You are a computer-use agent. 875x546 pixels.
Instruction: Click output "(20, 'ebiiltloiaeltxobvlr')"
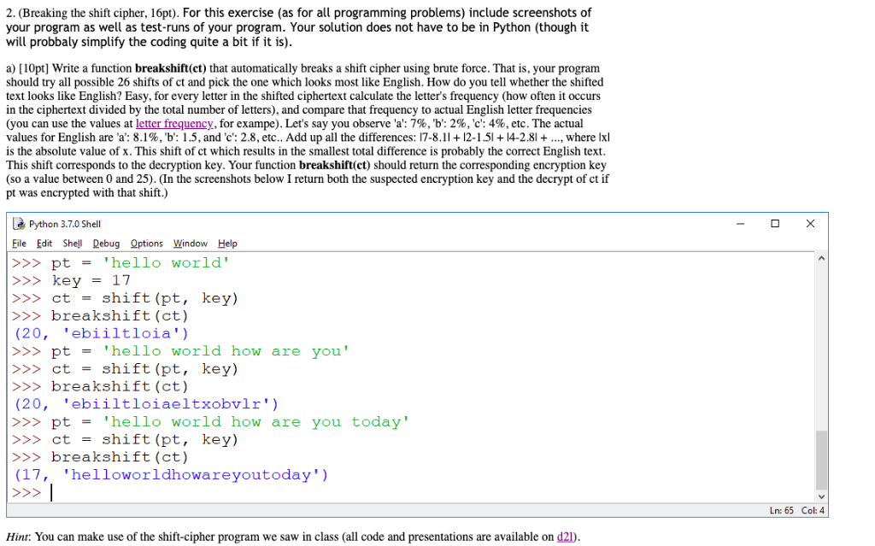[x=145, y=404]
